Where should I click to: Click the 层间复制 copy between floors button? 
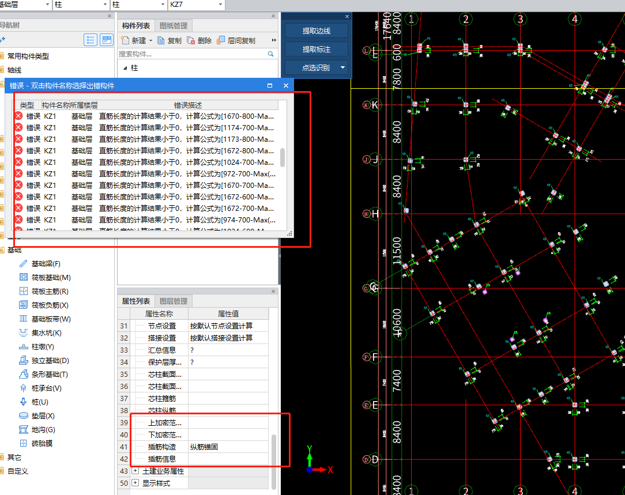pos(236,40)
